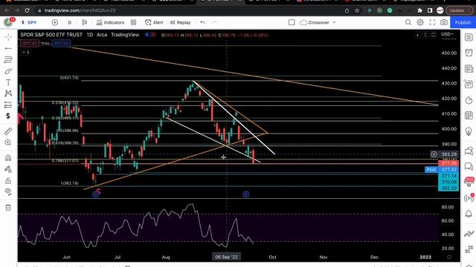Image resolution: width=476 pixels, height=267 pixels.
Task: Open the browser extensions puzzle icon
Action: (419, 10)
